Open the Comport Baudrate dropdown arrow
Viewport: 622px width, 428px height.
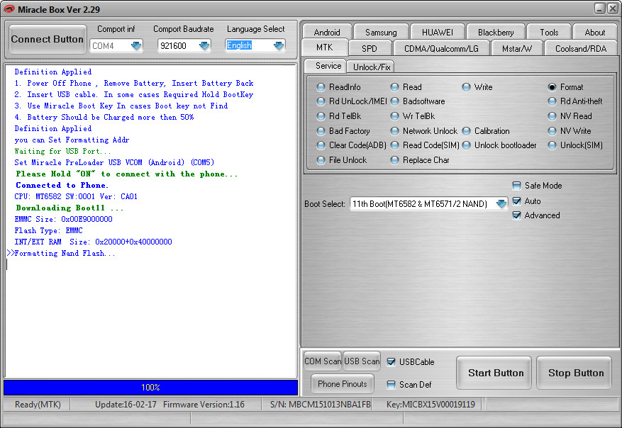pyautogui.click(x=204, y=46)
